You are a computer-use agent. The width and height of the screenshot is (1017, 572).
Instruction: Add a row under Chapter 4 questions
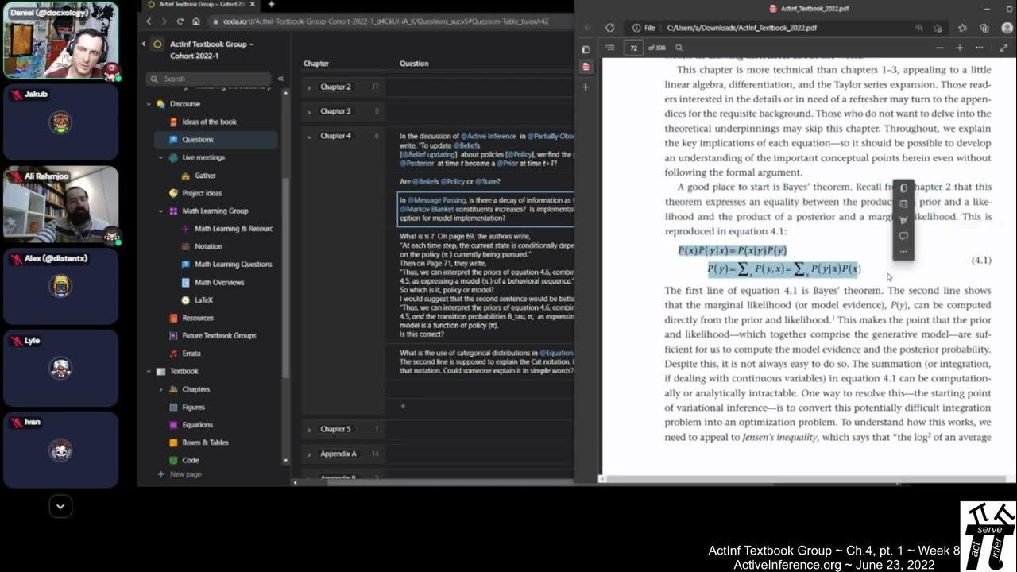pyautogui.click(x=403, y=406)
